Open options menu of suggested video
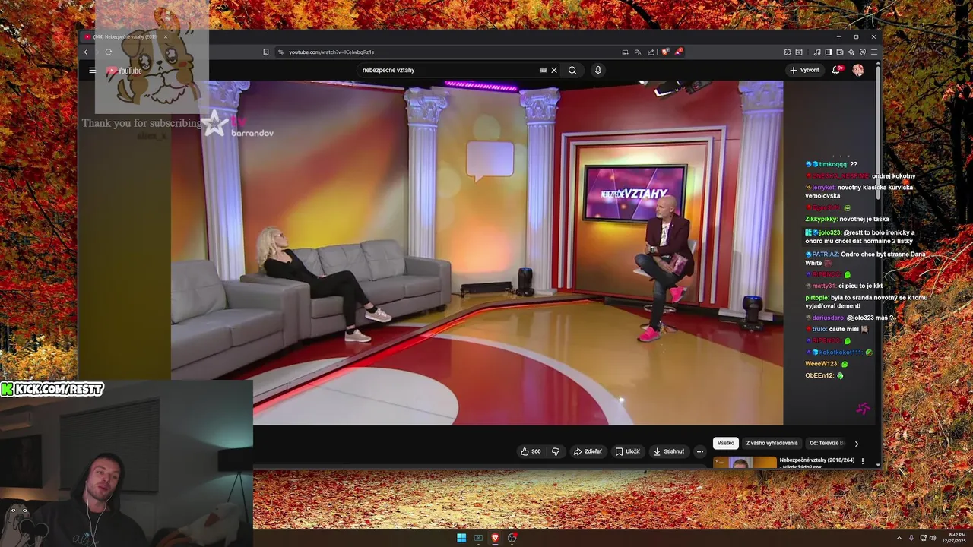 862,460
